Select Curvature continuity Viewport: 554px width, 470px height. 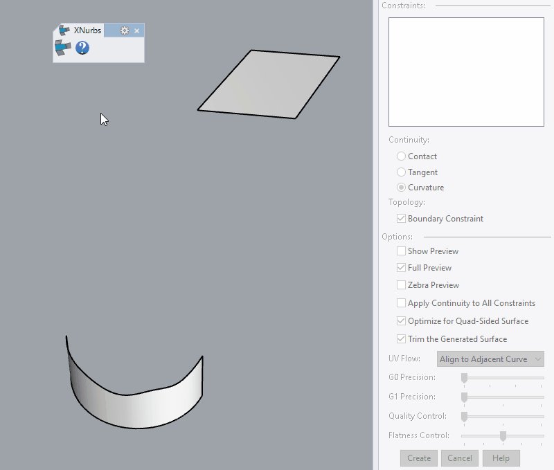click(x=401, y=188)
